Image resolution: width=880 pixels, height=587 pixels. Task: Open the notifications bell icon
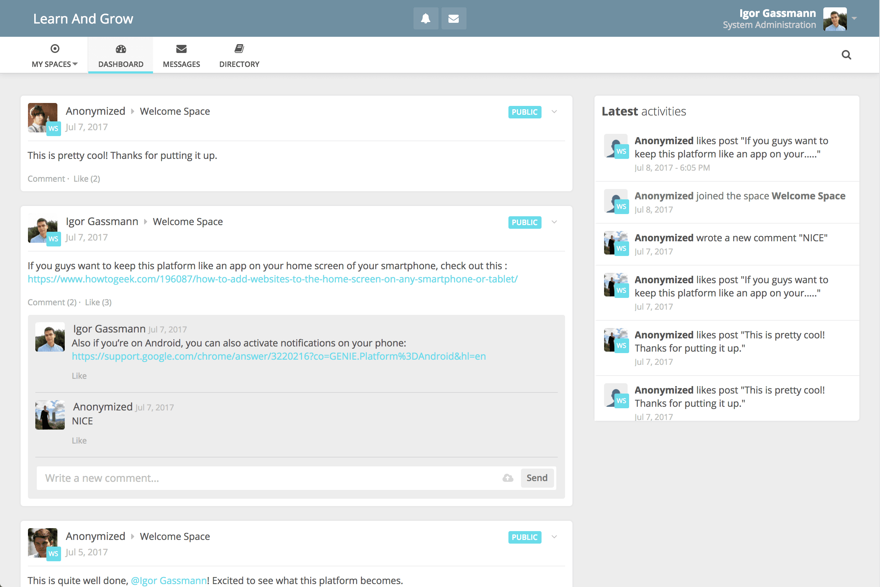(x=425, y=18)
